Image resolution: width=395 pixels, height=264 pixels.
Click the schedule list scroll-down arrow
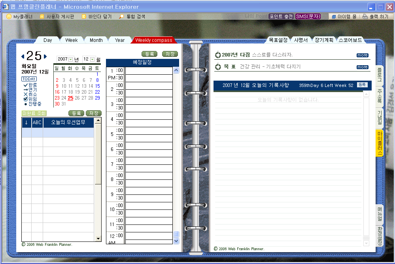[176, 241]
